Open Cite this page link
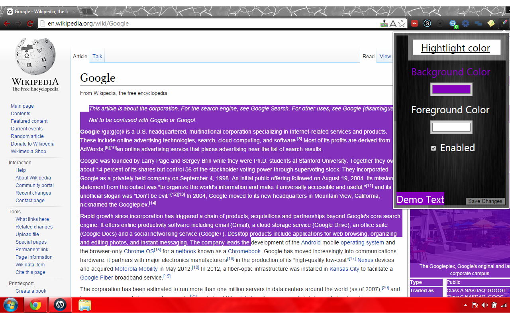Image resolution: width=510 pixels, height=319 pixels. tap(30, 272)
